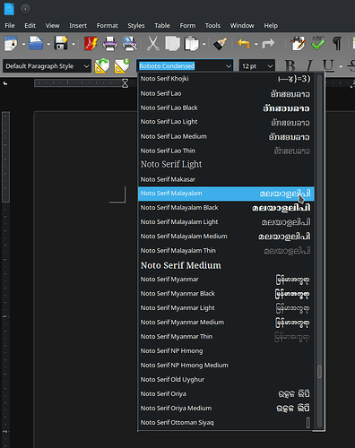Screen dimensions: 355x448
Task: Select font Noto Serif Khojki
Action: click(x=226, y=79)
